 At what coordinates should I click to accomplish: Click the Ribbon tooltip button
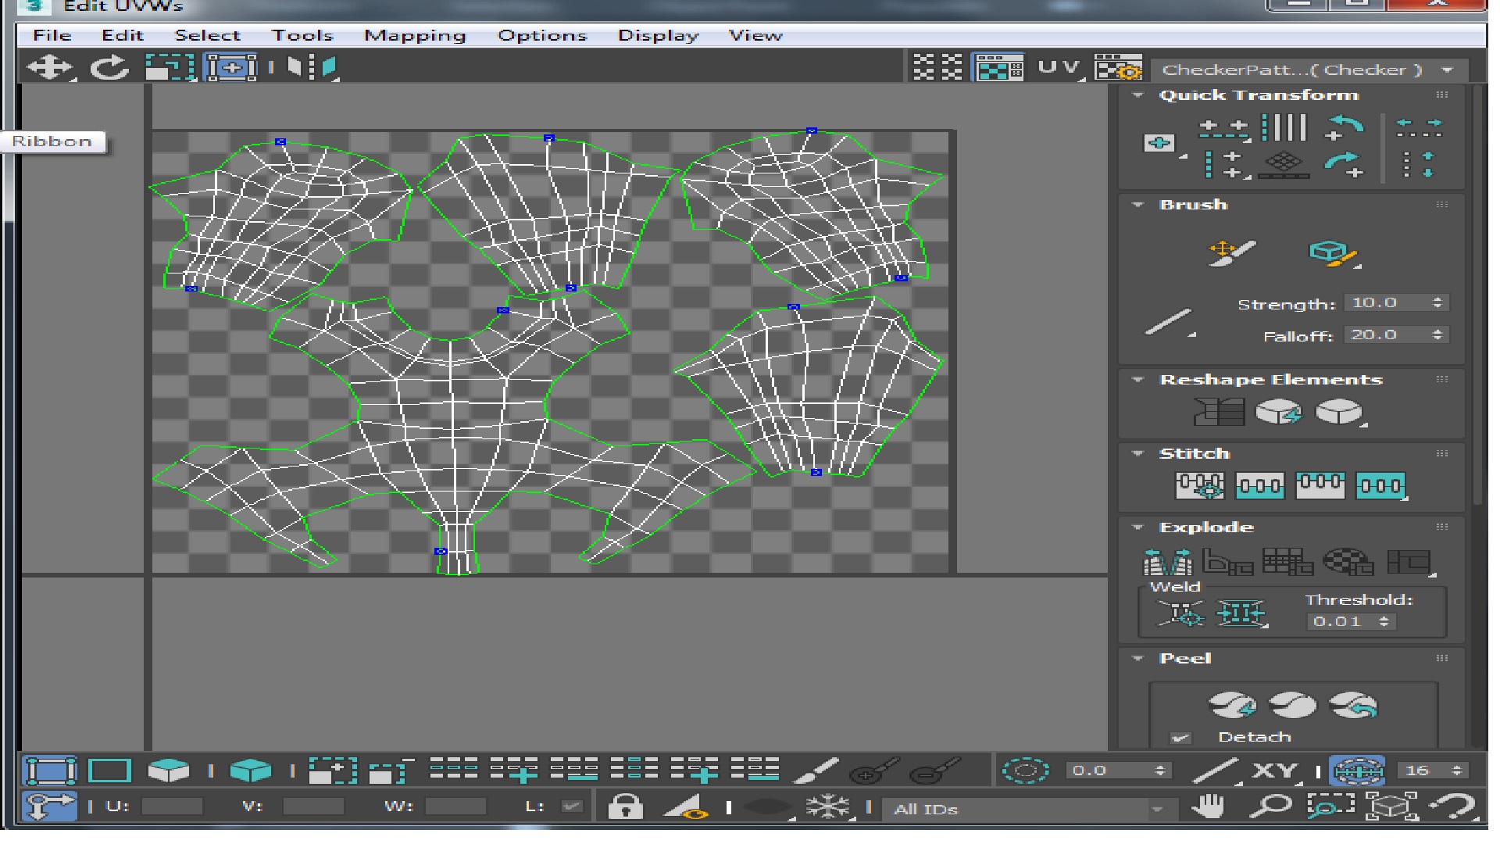tap(52, 141)
